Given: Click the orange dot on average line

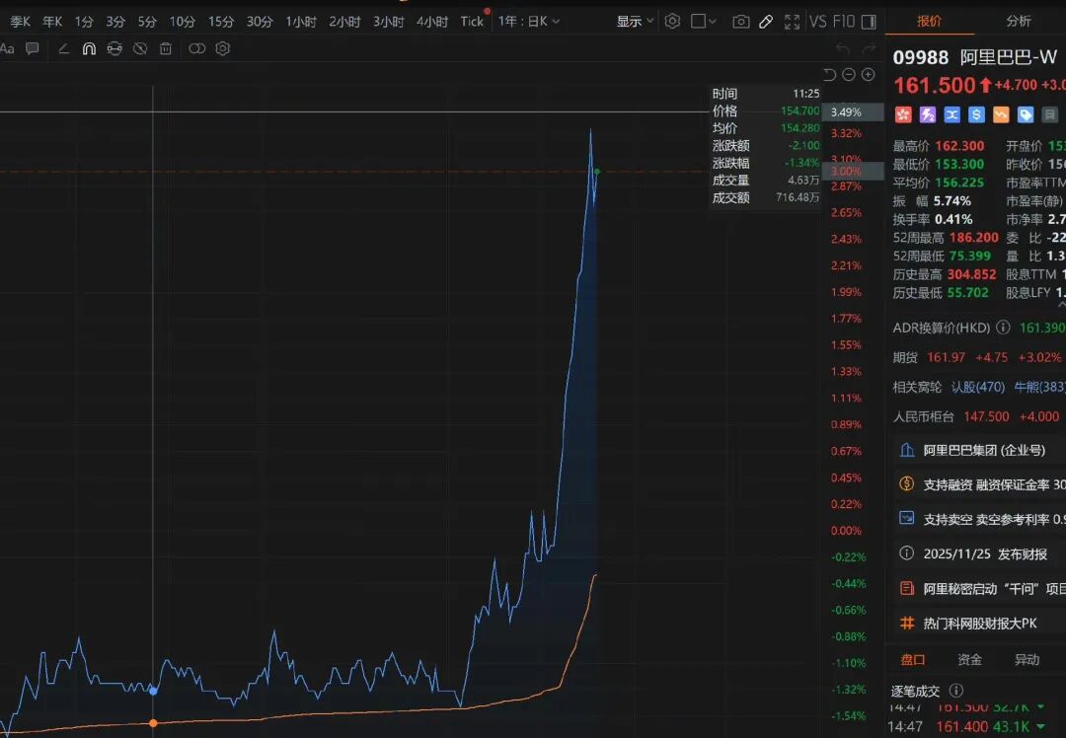Looking at the screenshot, I should 153,723.
